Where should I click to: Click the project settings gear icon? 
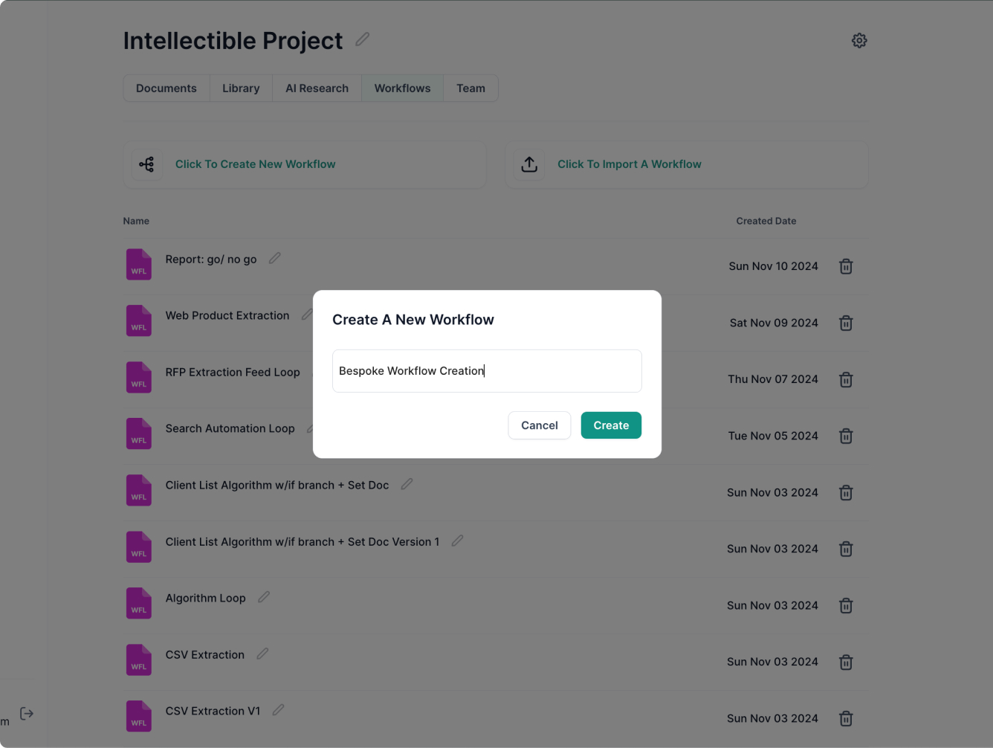(859, 41)
